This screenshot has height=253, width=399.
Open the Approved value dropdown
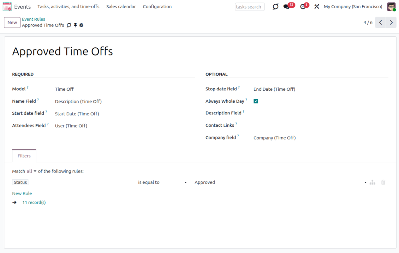coord(280,182)
